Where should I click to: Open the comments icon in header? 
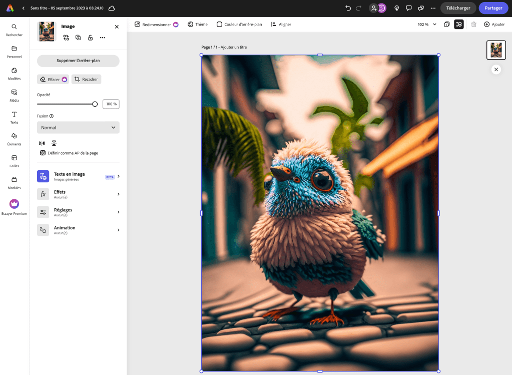click(x=409, y=8)
